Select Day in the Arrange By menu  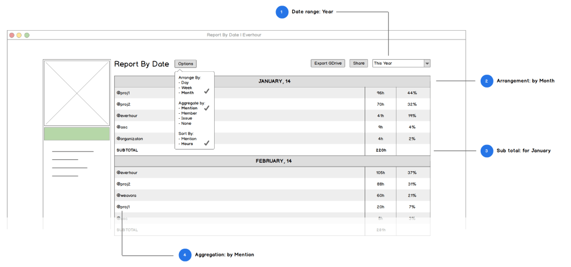pyautogui.click(x=185, y=82)
